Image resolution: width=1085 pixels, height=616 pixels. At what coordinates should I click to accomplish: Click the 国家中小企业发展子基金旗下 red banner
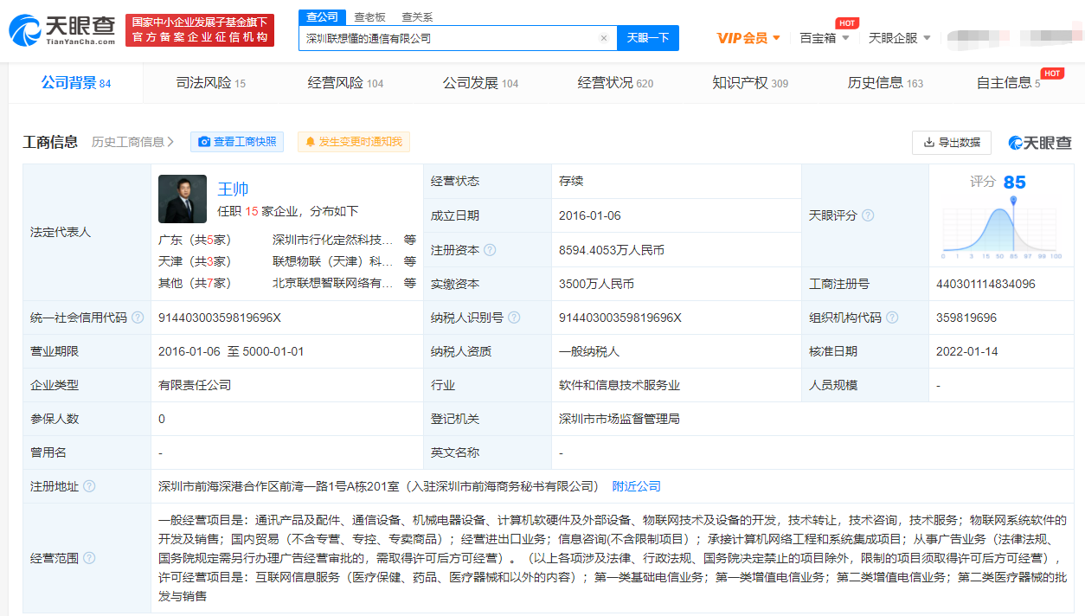point(200,30)
